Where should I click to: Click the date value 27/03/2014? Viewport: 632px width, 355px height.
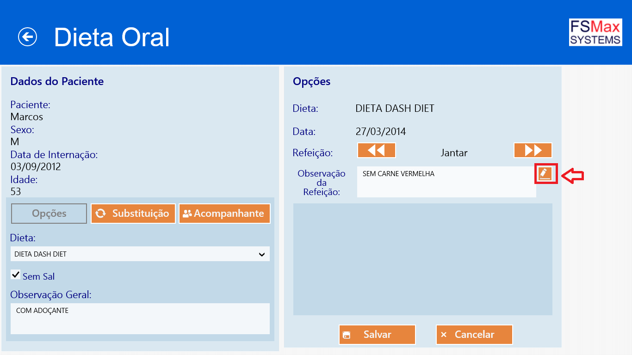click(381, 132)
